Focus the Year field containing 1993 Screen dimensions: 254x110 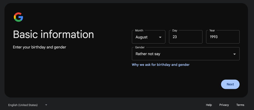tap(223, 37)
